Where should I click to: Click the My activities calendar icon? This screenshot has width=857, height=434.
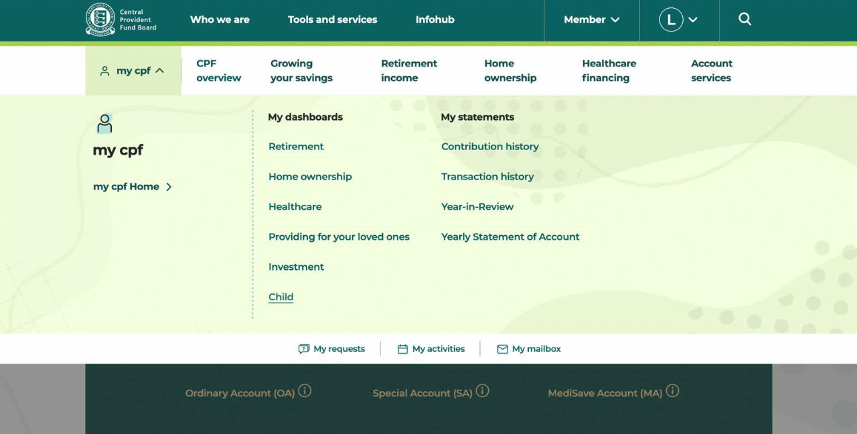402,349
